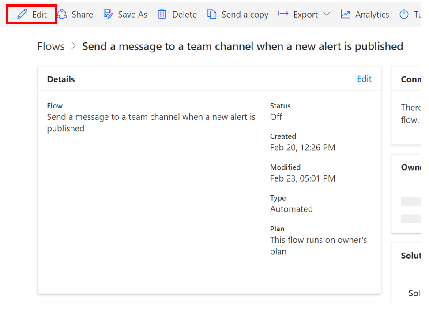Click the Send a copy icon
429x312 pixels.
(x=212, y=14)
